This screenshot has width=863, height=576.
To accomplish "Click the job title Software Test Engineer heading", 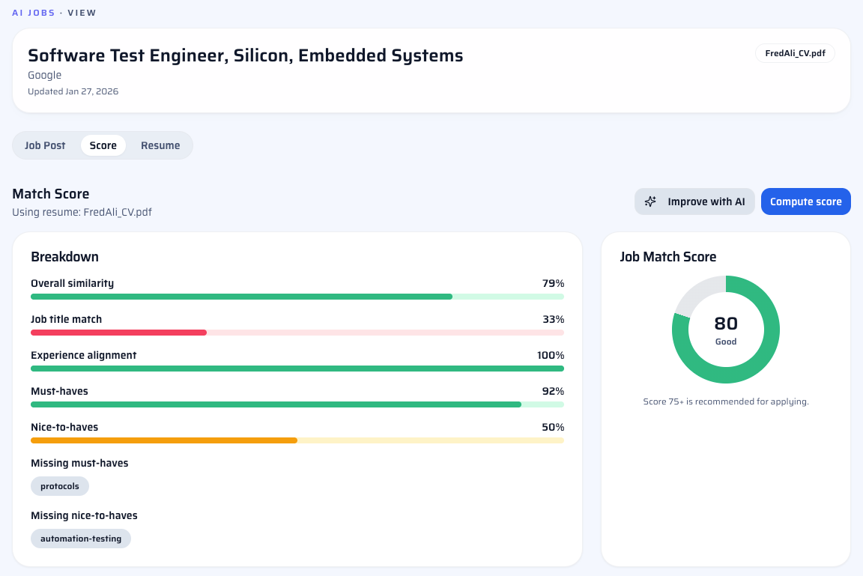I will click(x=245, y=55).
